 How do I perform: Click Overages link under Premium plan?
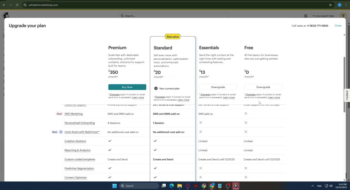coord(115,94)
